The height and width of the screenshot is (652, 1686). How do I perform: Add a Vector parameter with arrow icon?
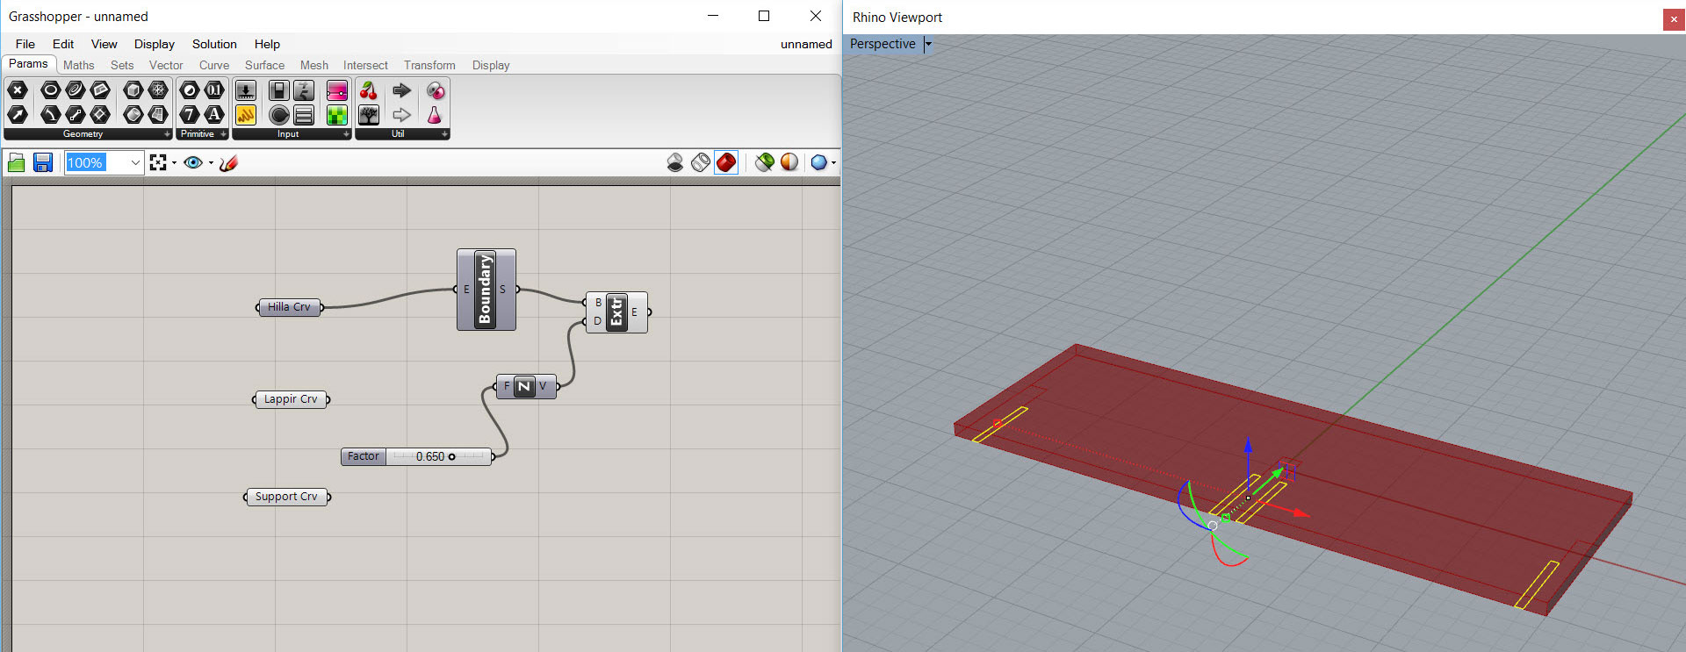[x=18, y=114]
